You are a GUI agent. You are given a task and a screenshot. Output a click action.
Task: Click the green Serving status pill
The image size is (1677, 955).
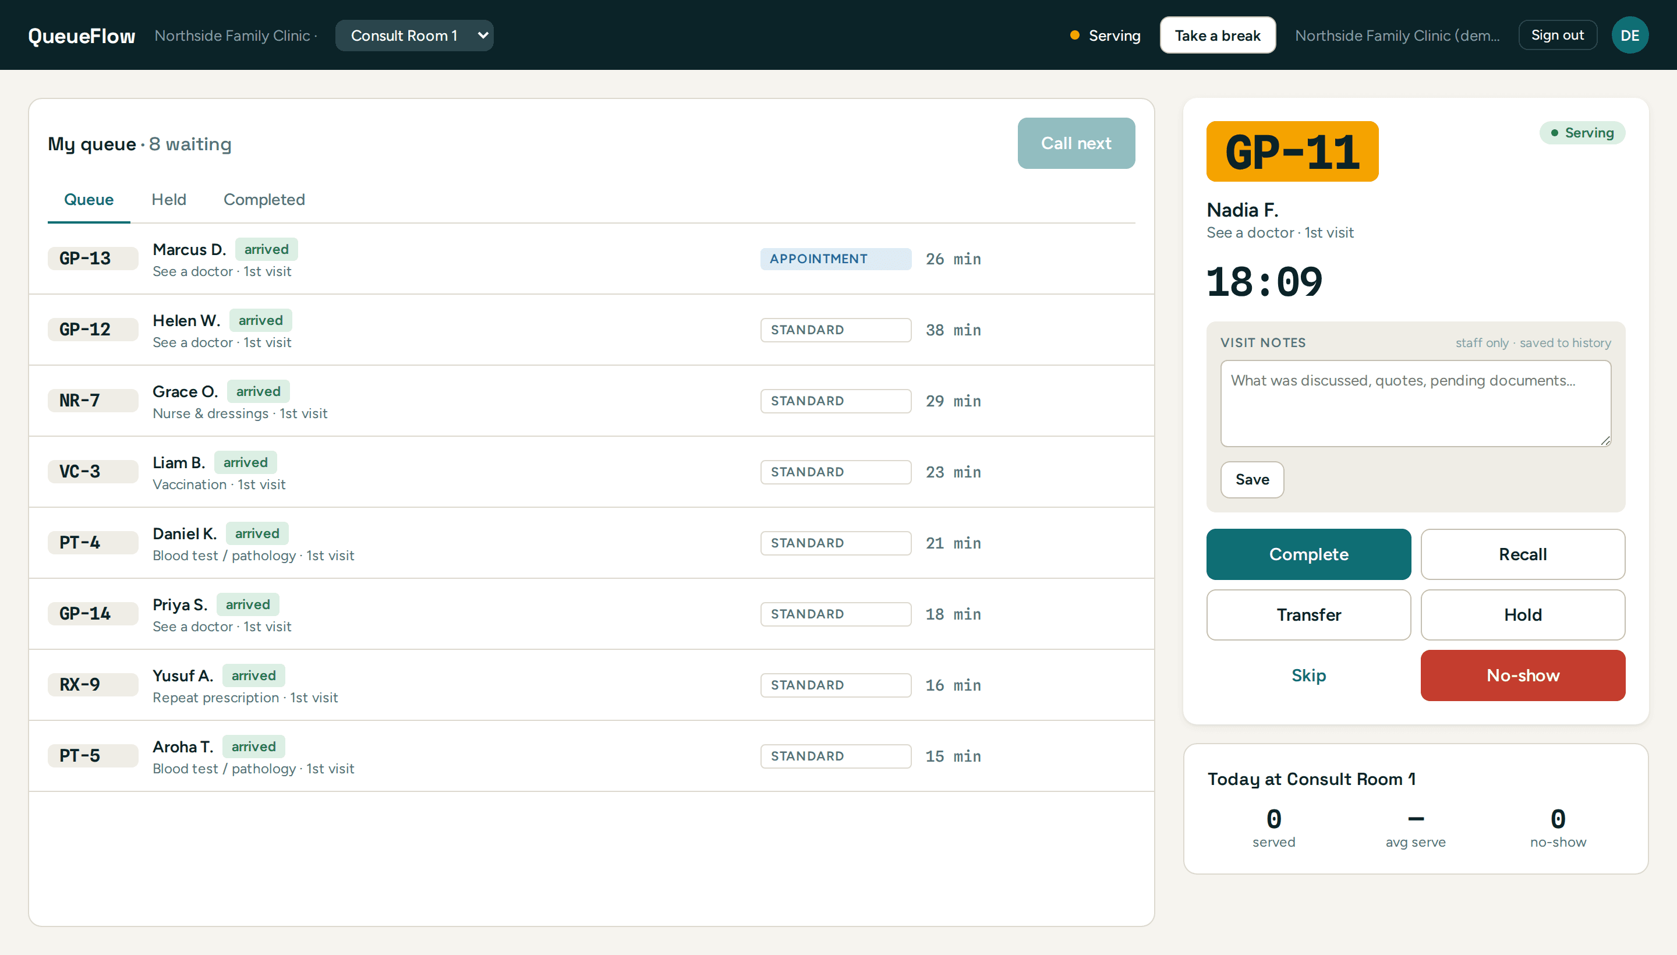[x=1582, y=133]
